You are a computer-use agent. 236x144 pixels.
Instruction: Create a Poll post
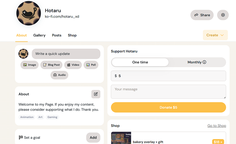(x=91, y=65)
